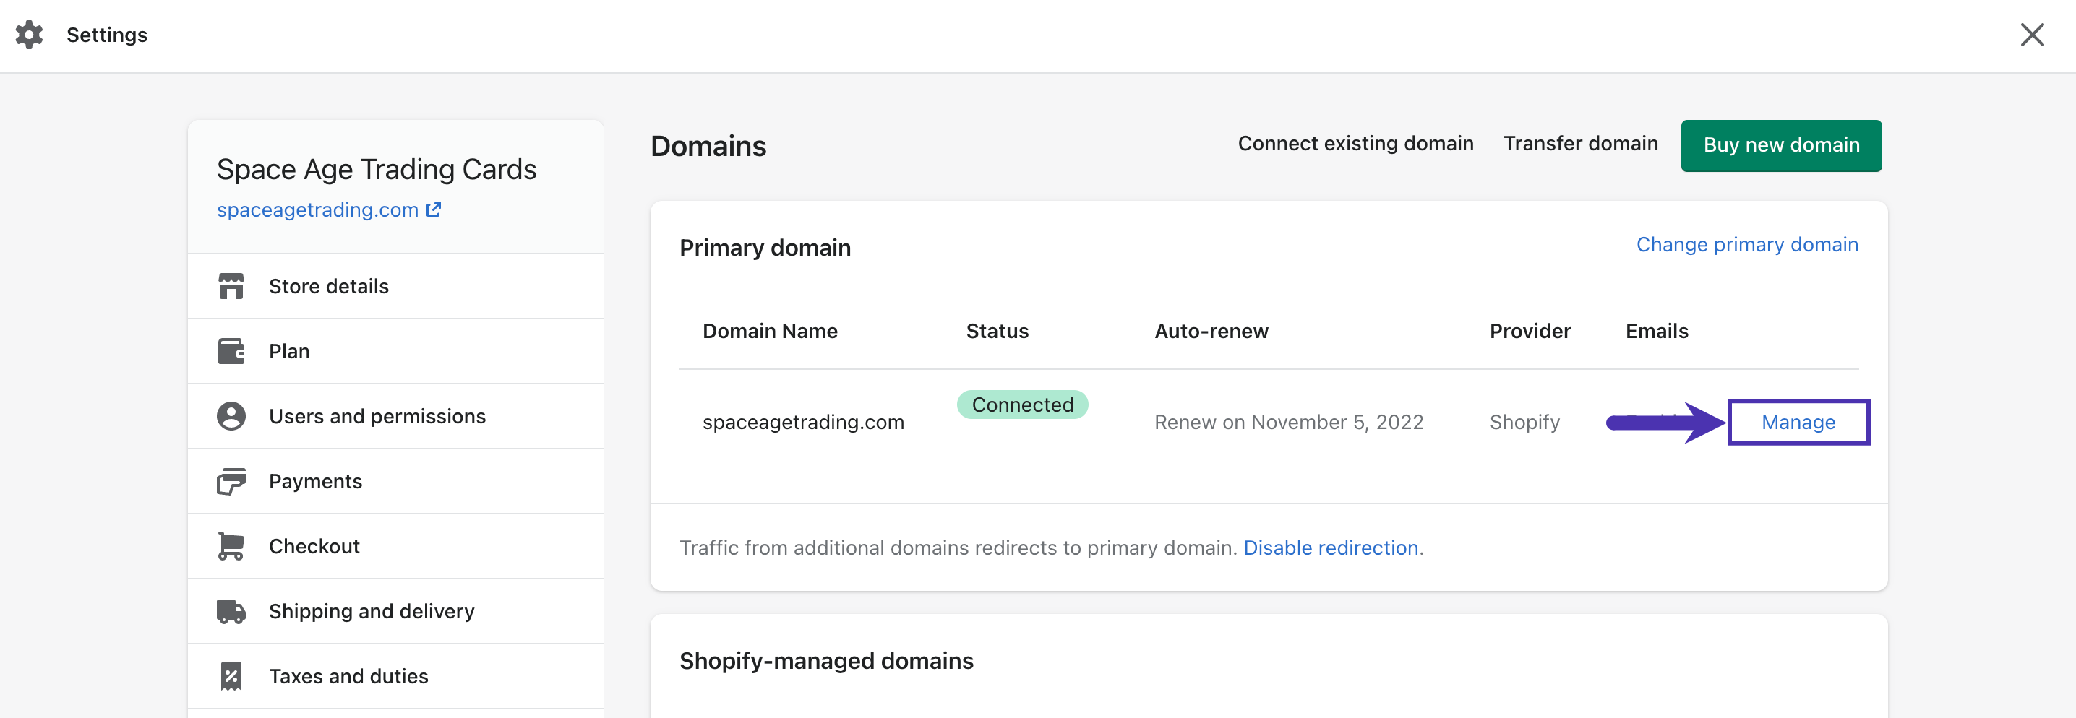Viewport: 2076px width, 718px height.
Task: Open Store details settings
Action: tap(395, 287)
